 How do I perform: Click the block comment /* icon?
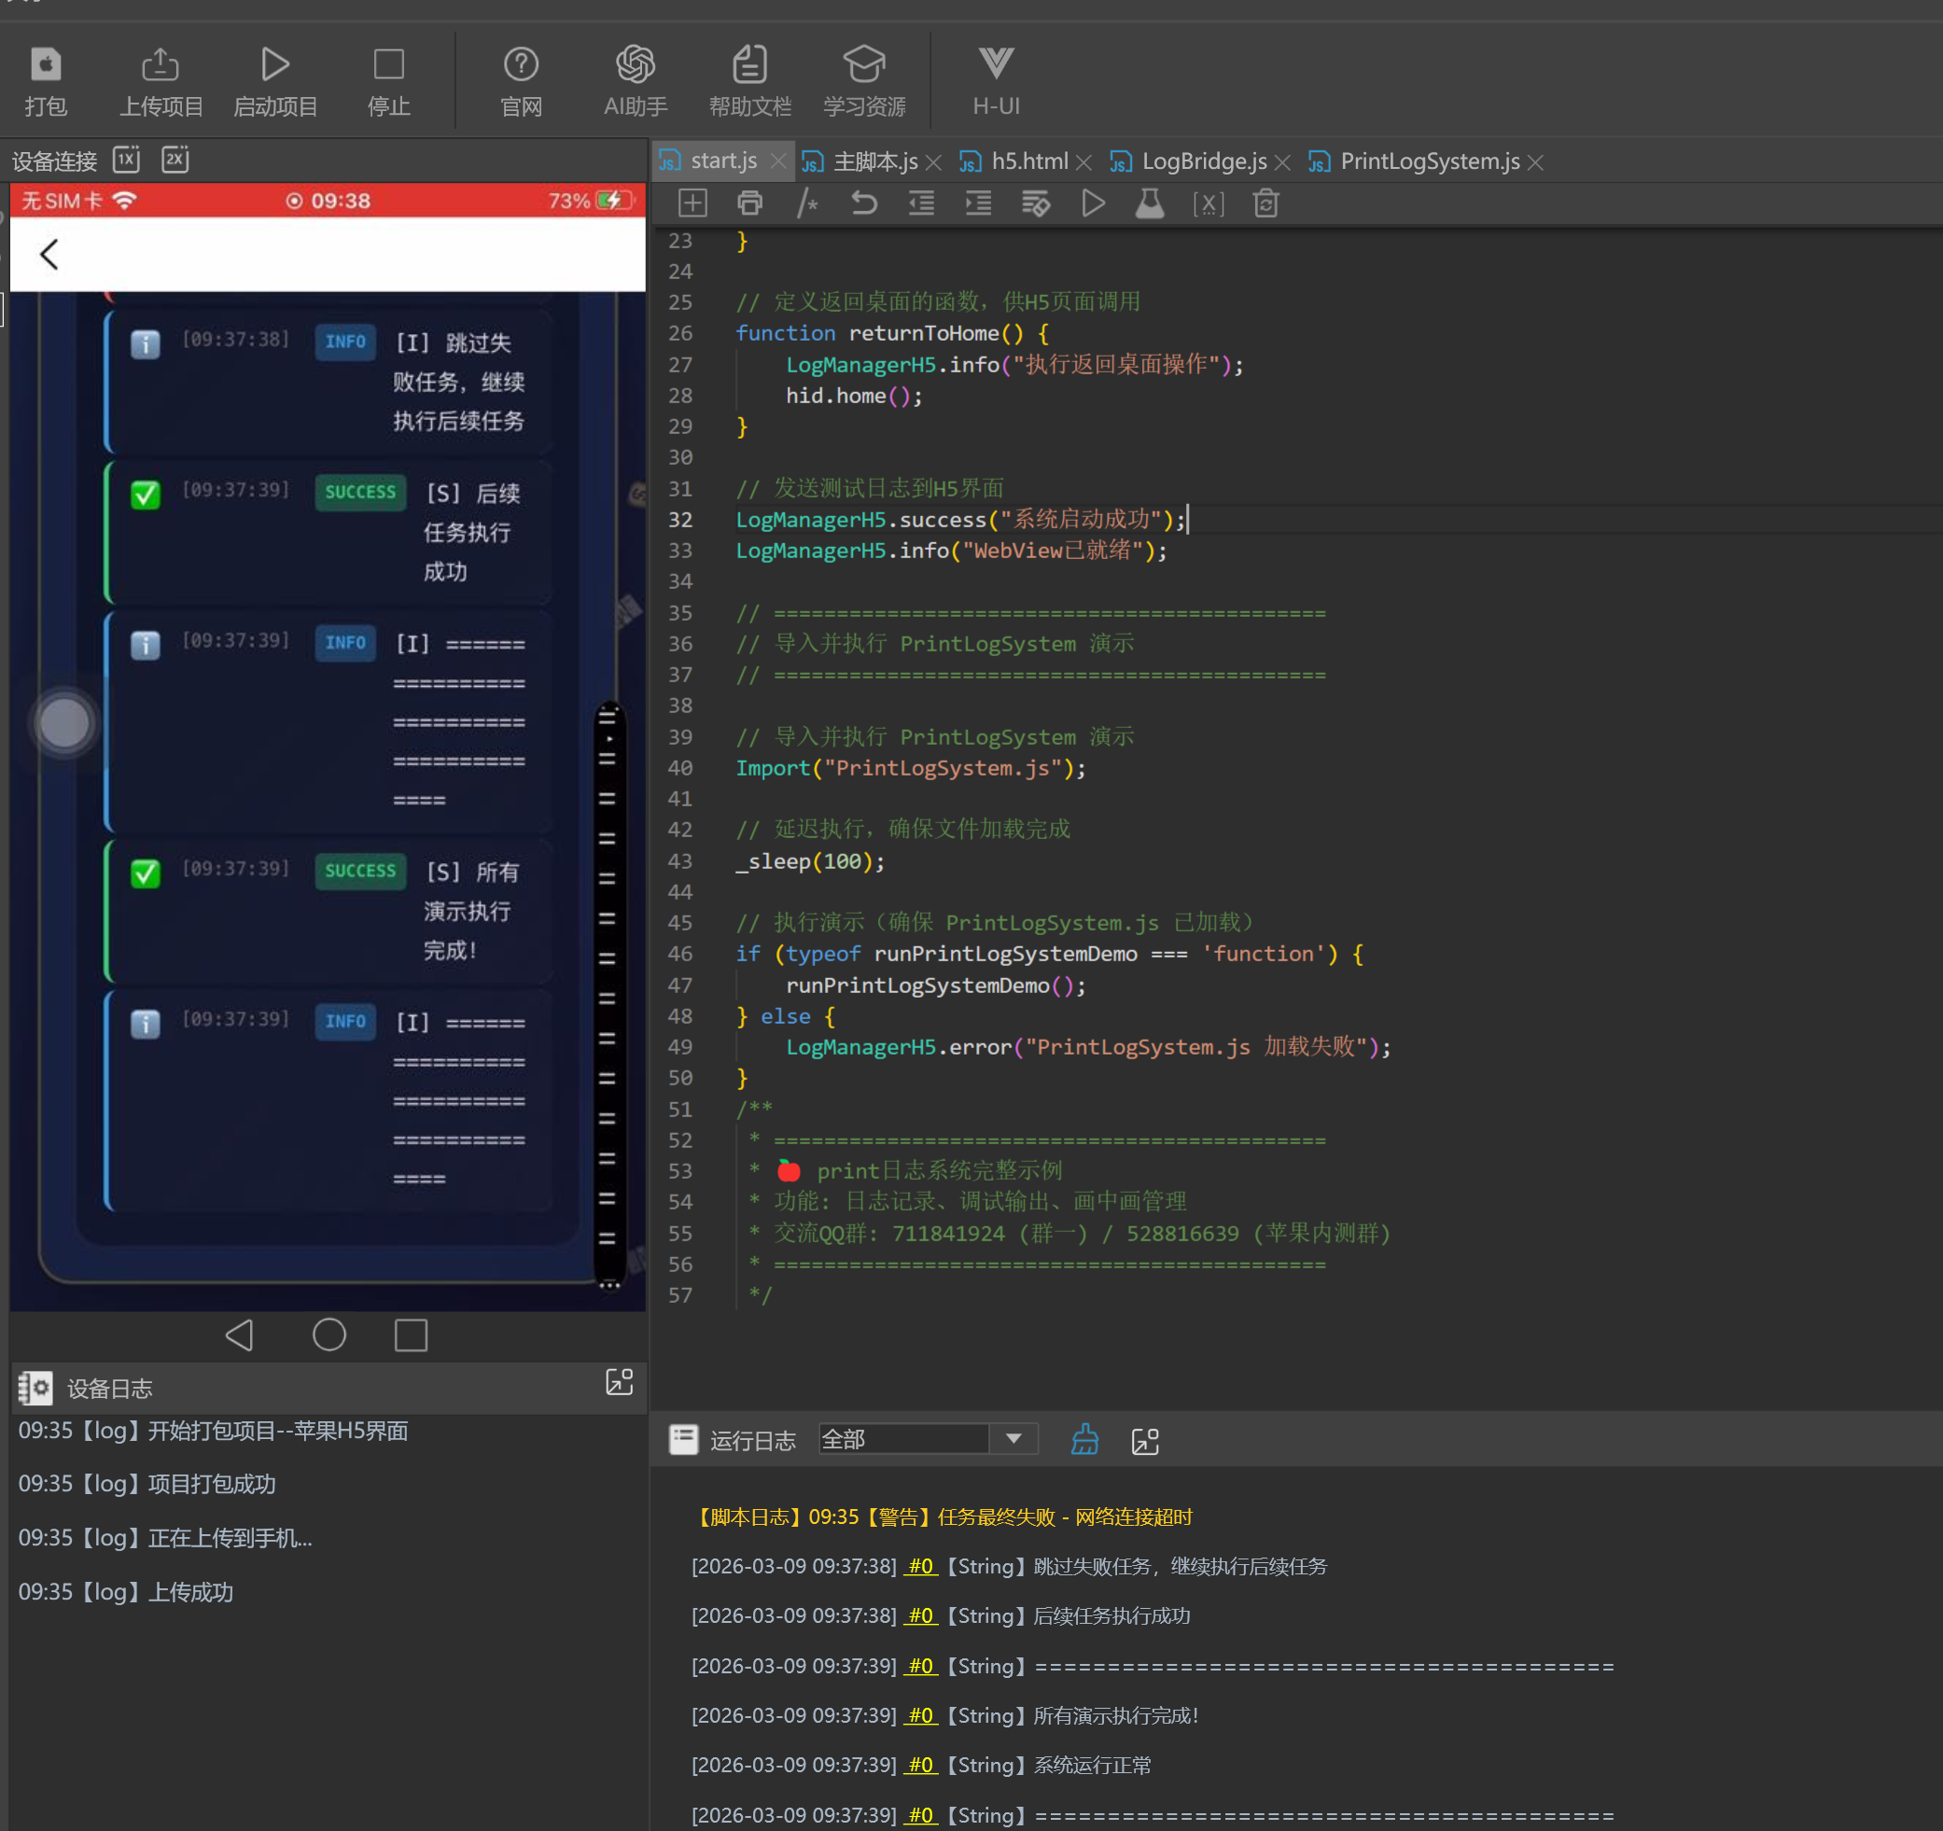point(807,203)
